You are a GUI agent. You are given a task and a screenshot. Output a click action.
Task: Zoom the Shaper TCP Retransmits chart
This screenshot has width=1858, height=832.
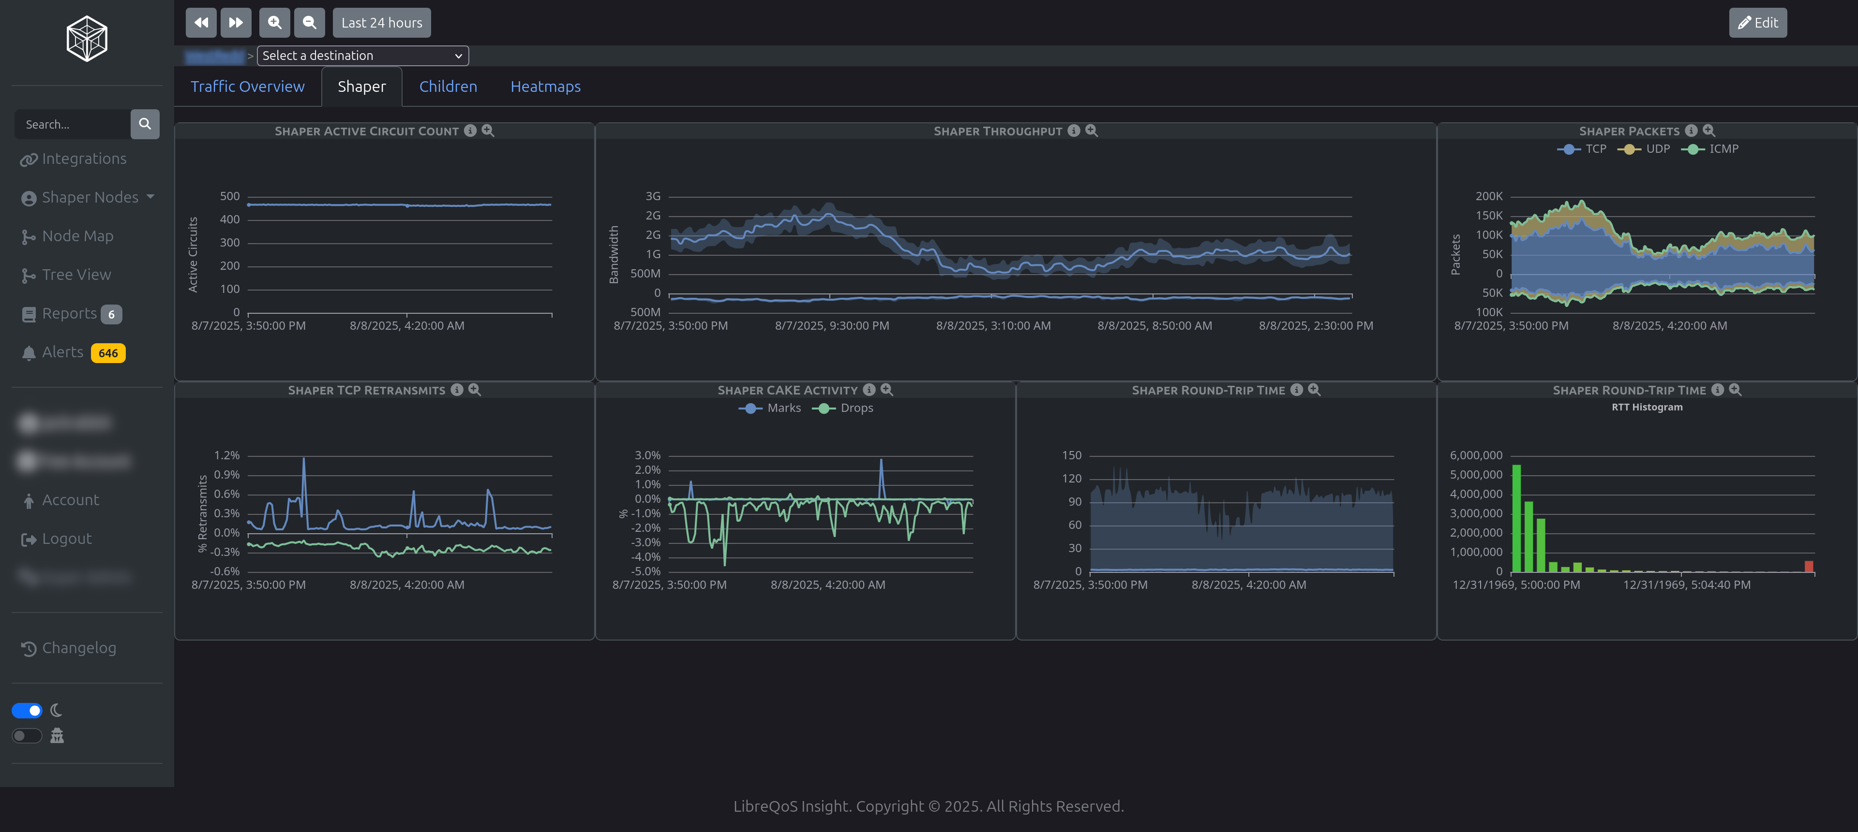(475, 390)
